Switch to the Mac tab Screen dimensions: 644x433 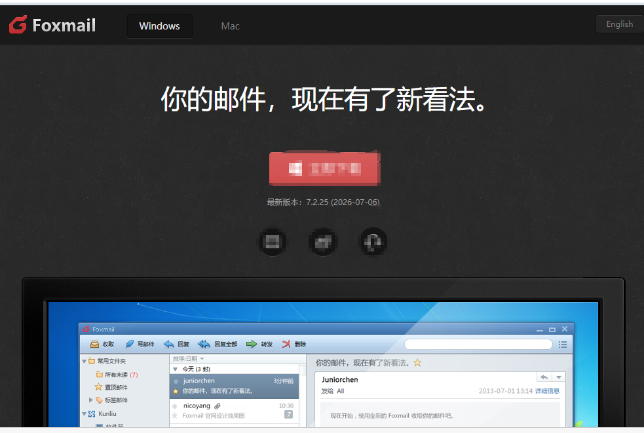230,26
